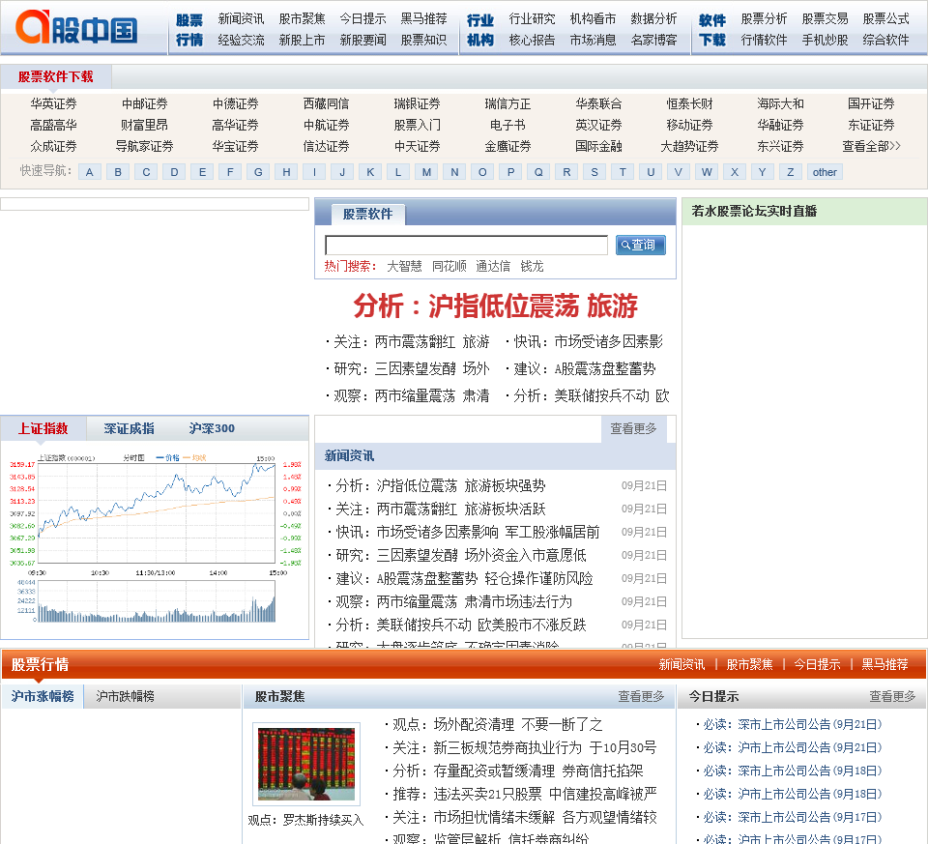Open the 手机炒股 navigation link
This screenshot has height=844, width=928.
coord(825,41)
